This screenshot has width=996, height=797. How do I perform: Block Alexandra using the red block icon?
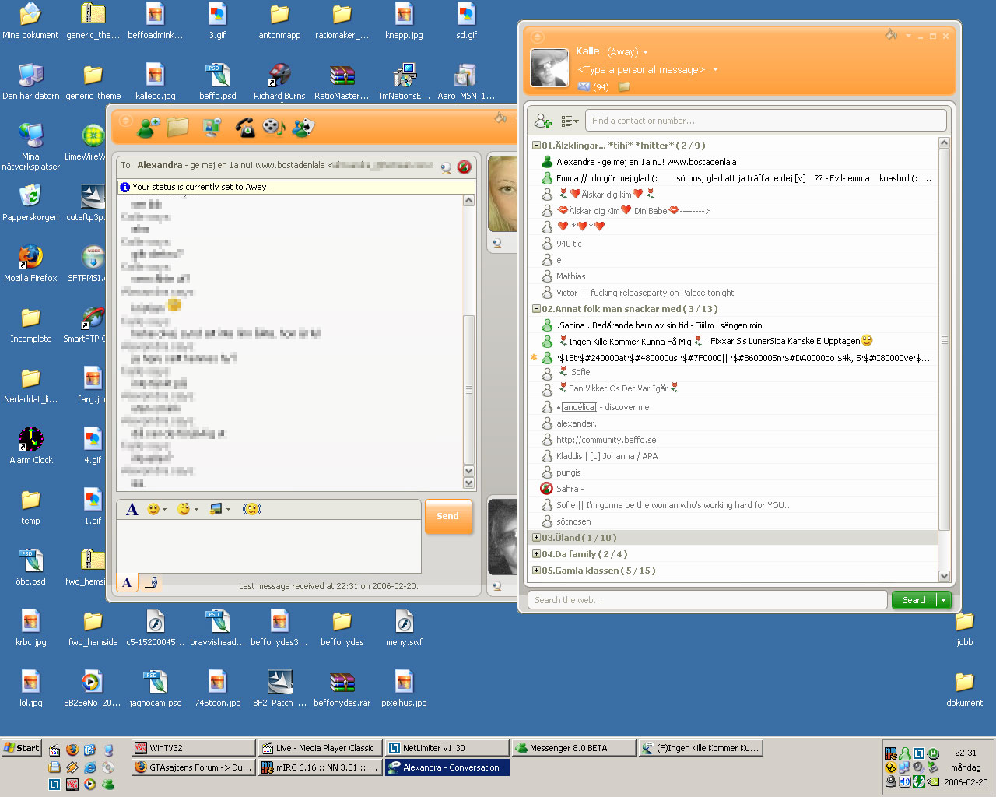coord(465,167)
